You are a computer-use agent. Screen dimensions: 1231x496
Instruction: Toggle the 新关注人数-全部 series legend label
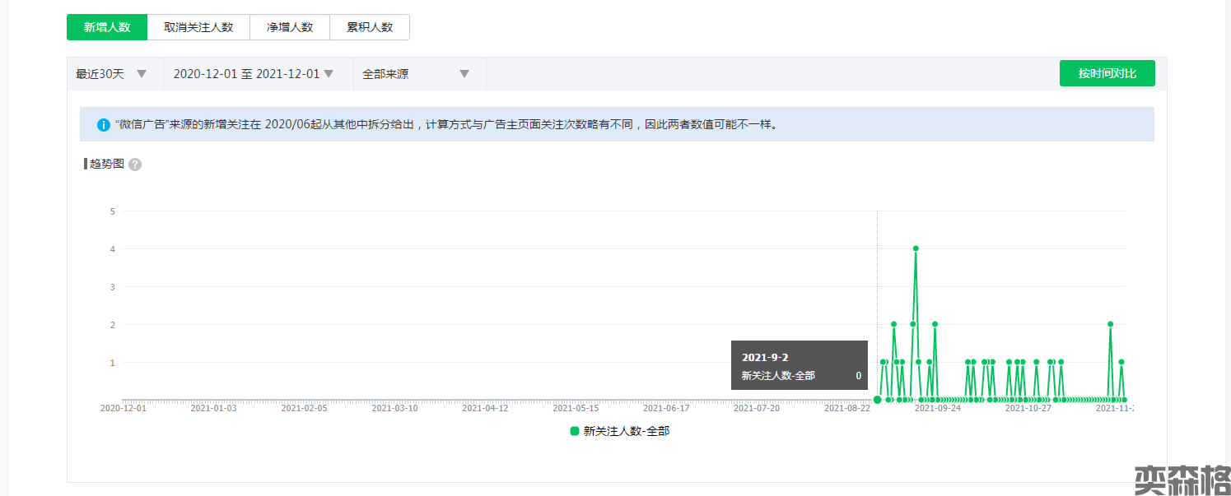click(x=626, y=431)
